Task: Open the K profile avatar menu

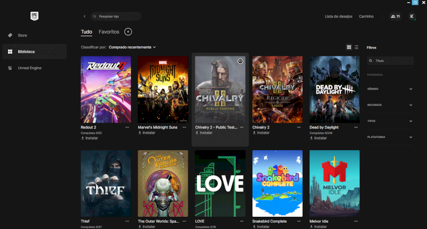Action: pyautogui.click(x=412, y=17)
